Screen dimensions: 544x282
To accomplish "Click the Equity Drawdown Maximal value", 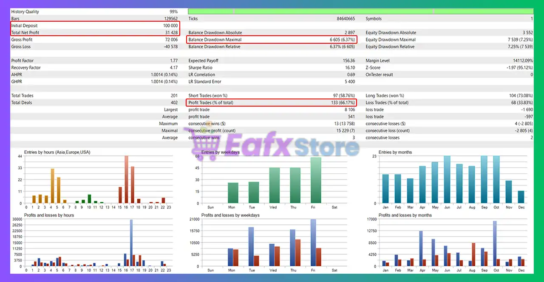I will tap(516, 39).
